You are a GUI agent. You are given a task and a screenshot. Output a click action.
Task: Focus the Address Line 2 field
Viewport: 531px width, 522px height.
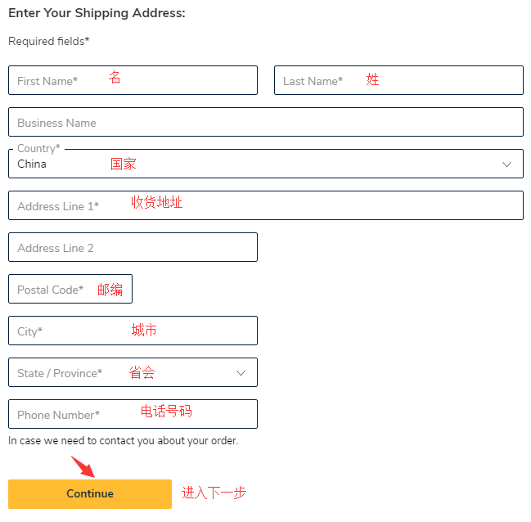[x=133, y=247]
